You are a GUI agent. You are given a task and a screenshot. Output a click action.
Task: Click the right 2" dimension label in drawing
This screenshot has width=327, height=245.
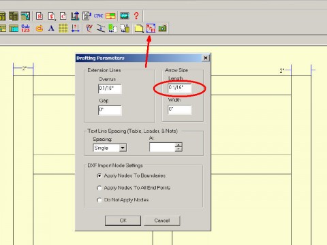[x=282, y=71]
